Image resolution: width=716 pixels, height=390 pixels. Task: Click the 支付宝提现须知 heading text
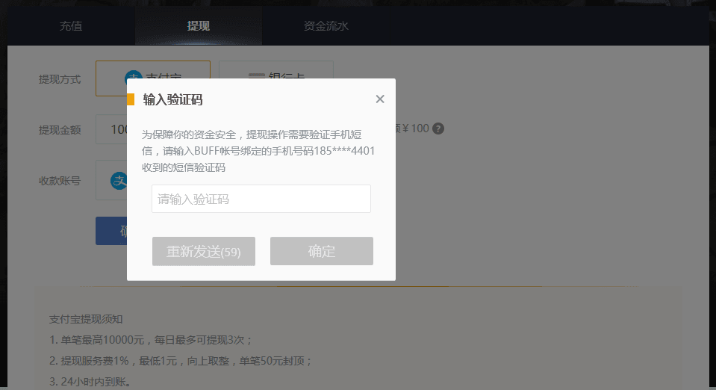[x=86, y=319]
